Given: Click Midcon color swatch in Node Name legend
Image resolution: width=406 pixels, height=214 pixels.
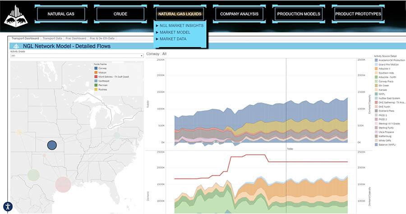Looking at the screenshot, I should pyautogui.click(x=96, y=72).
